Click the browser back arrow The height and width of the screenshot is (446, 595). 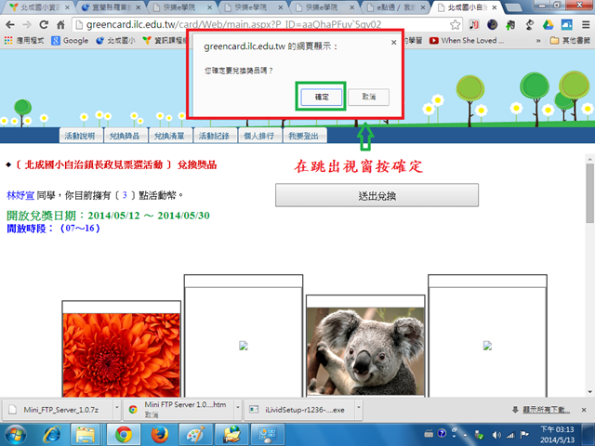coord(12,23)
